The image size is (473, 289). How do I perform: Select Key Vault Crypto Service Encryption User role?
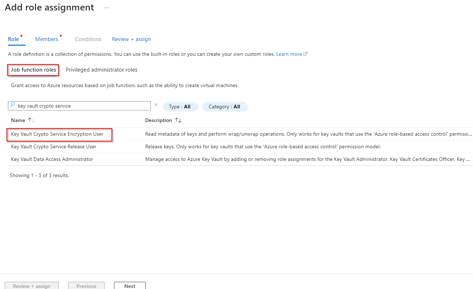pos(57,134)
